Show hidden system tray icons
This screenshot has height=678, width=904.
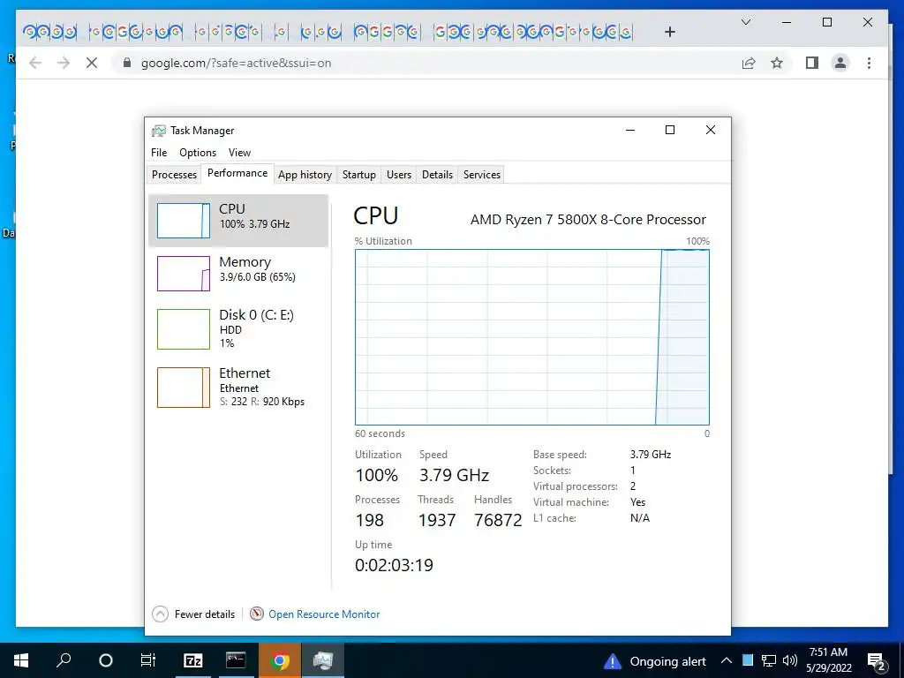pyautogui.click(x=727, y=660)
